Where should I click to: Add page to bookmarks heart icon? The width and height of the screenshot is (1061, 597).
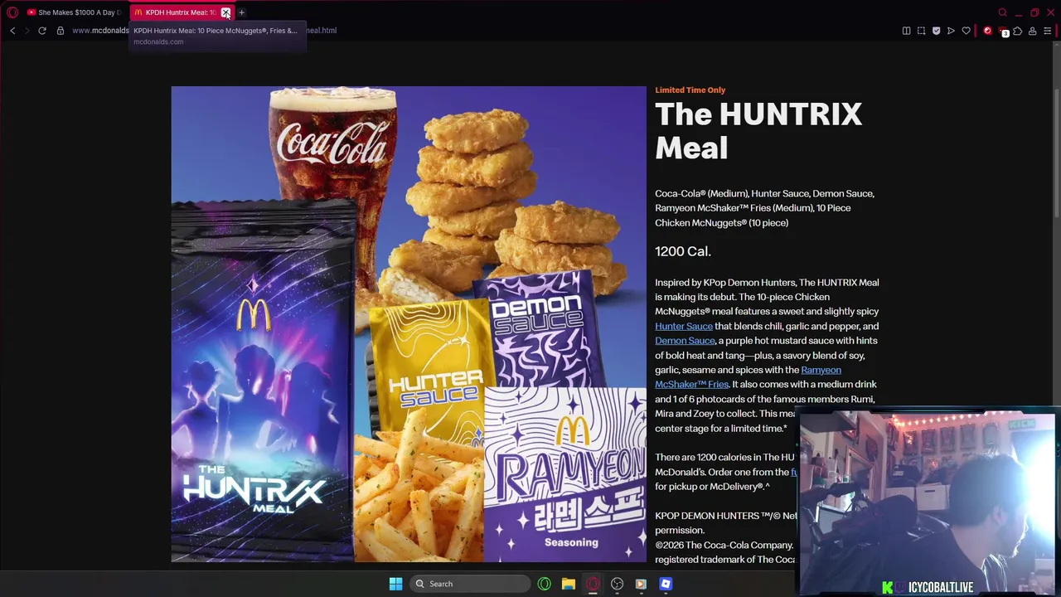point(966,31)
